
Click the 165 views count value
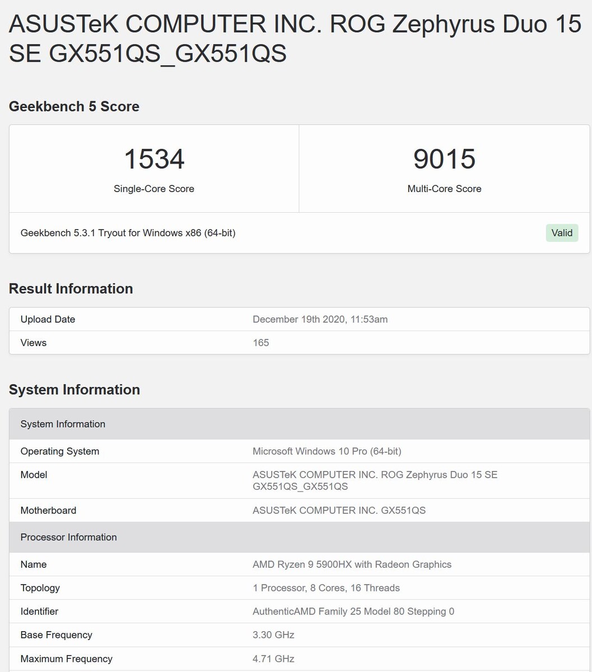coord(261,343)
